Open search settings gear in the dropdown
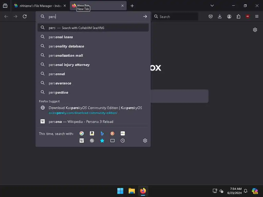263x197 pixels. pos(145,141)
